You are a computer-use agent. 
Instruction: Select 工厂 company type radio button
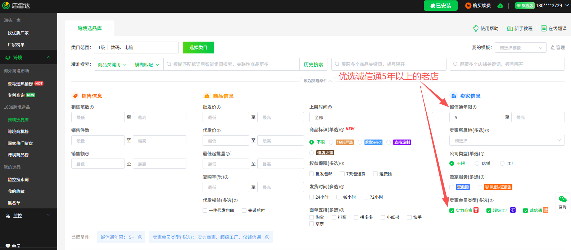coord(502,164)
